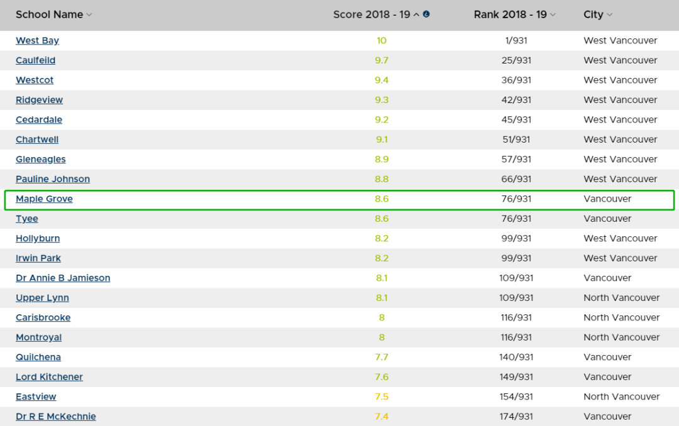
Task: Click rank 36/931 for Westcot
Action: point(516,80)
